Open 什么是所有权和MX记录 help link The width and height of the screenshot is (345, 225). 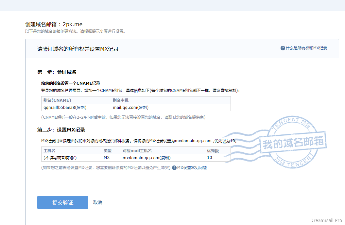[306, 48]
